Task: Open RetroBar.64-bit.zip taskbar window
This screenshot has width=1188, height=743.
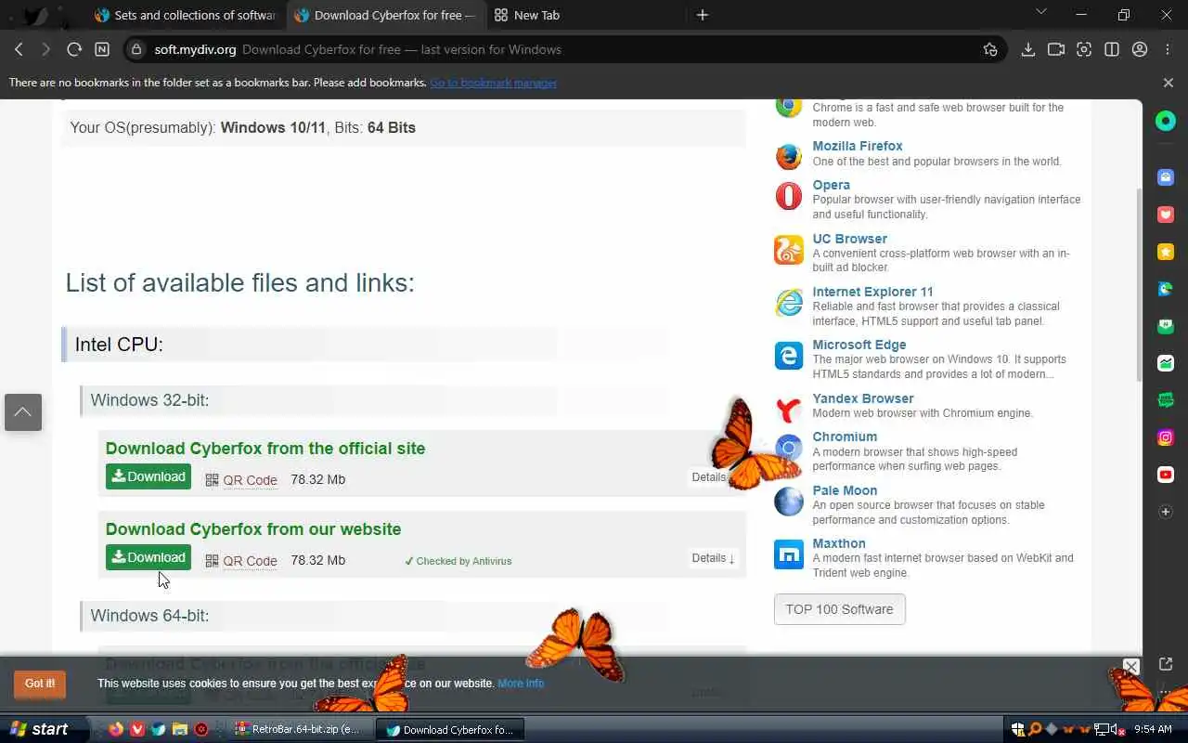Action: (x=298, y=729)
